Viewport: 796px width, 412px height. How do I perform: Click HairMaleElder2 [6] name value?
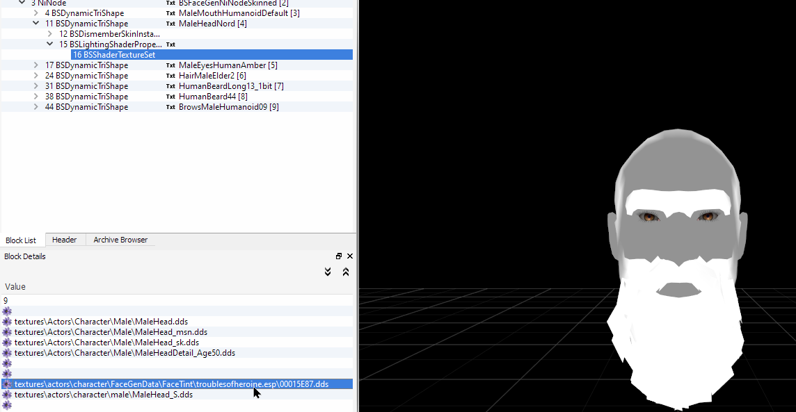coord(212,76)
